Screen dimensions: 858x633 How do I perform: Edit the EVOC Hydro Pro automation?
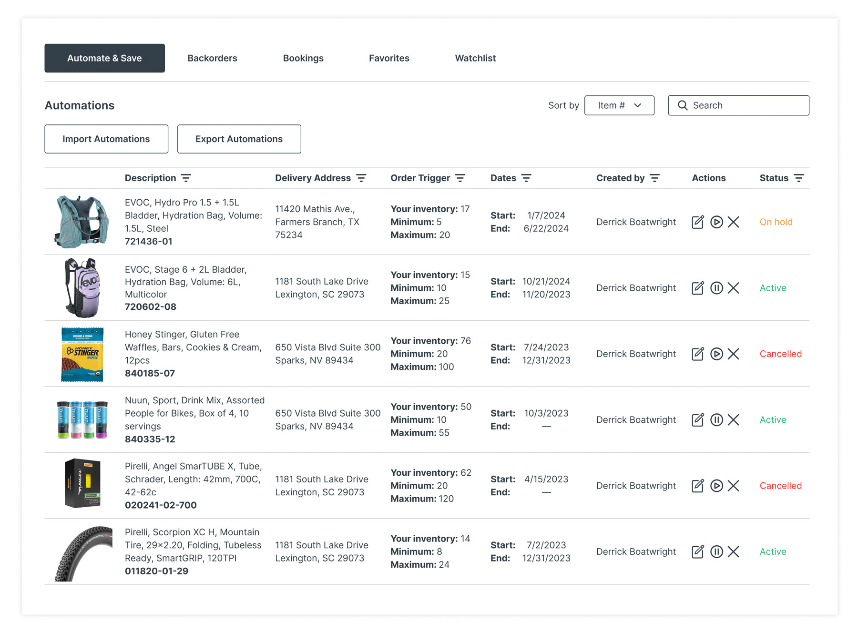(x=698, y=222)
